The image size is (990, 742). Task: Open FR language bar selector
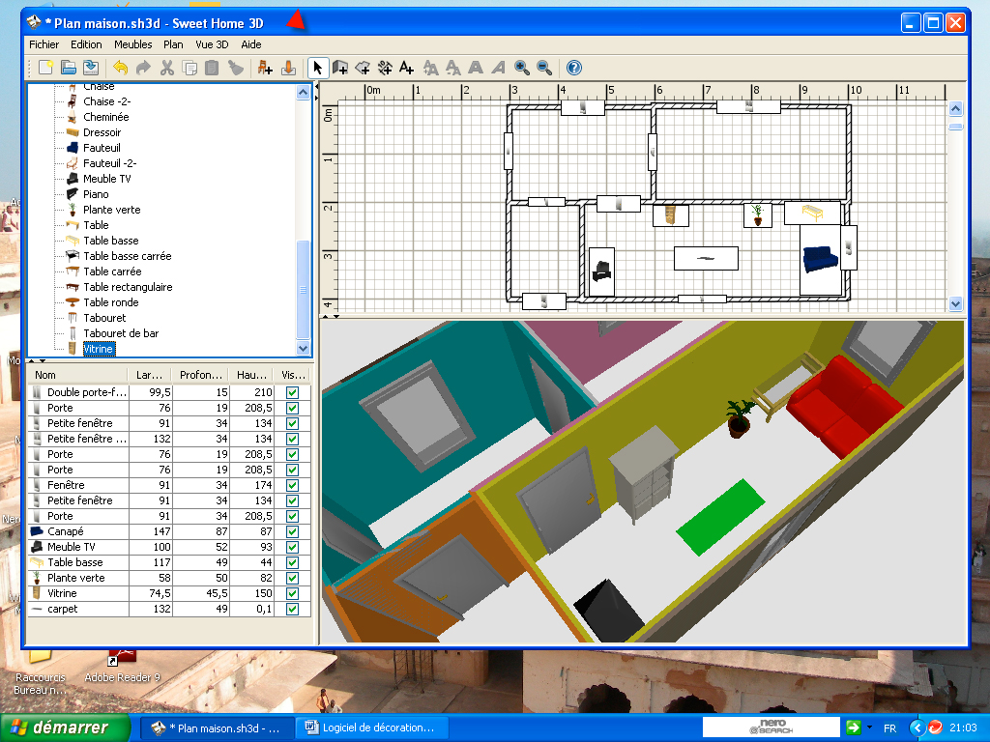(889, 728)
